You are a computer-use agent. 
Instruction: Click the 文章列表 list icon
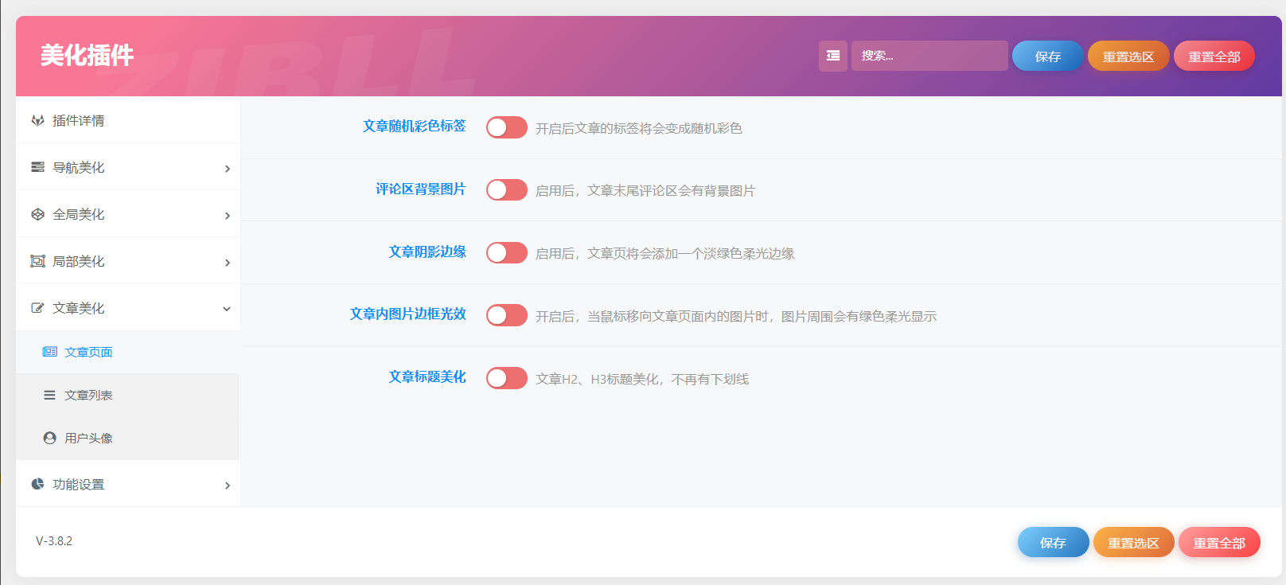pyautogui.click(x=49, y=395)
